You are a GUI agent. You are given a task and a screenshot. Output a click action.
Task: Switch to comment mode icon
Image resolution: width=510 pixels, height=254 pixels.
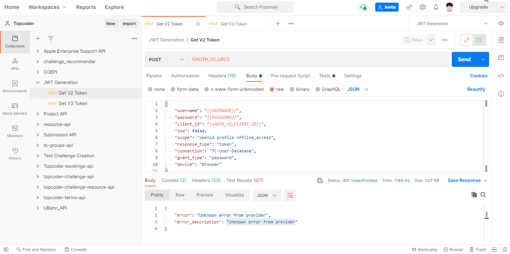click(x=479, y=40)
